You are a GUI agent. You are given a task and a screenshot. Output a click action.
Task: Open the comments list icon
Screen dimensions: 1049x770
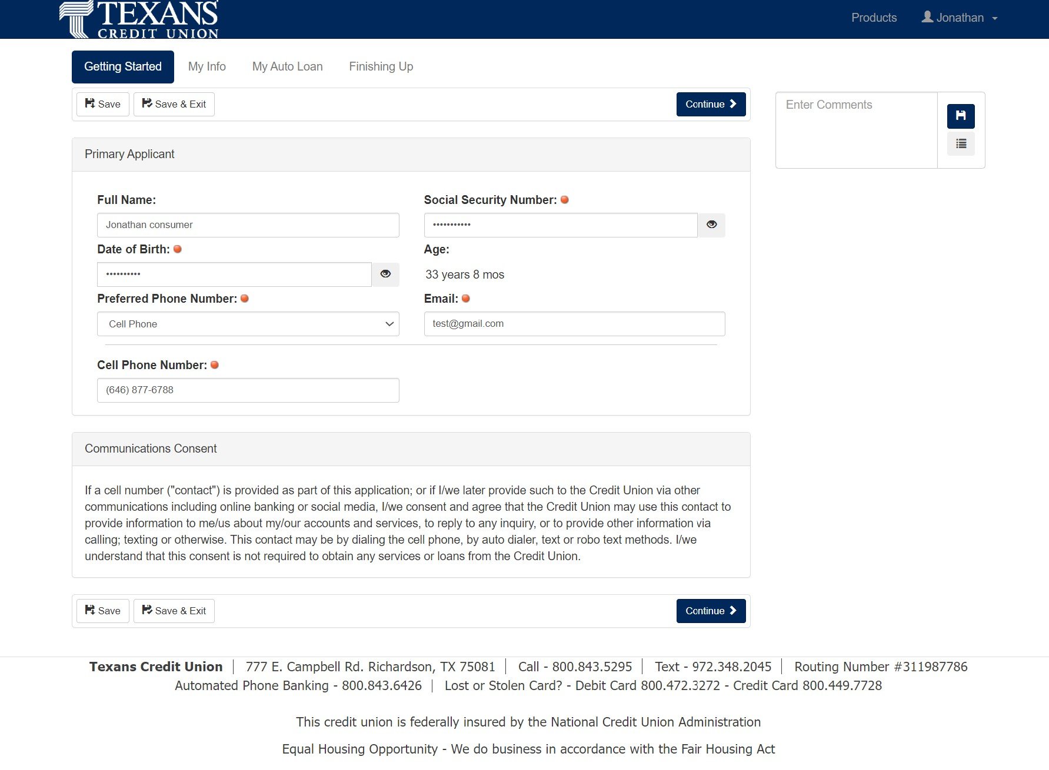[x=961, y=143]
